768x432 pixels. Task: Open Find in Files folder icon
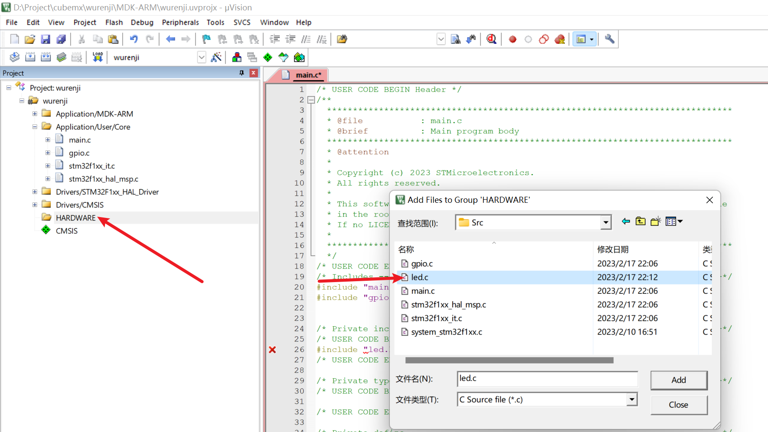pyautogui.click(x=342, y=39)
